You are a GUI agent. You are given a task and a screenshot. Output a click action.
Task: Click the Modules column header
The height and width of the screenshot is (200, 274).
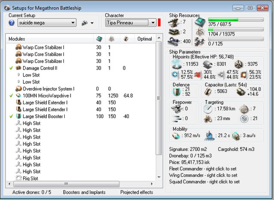click(50, 39)
